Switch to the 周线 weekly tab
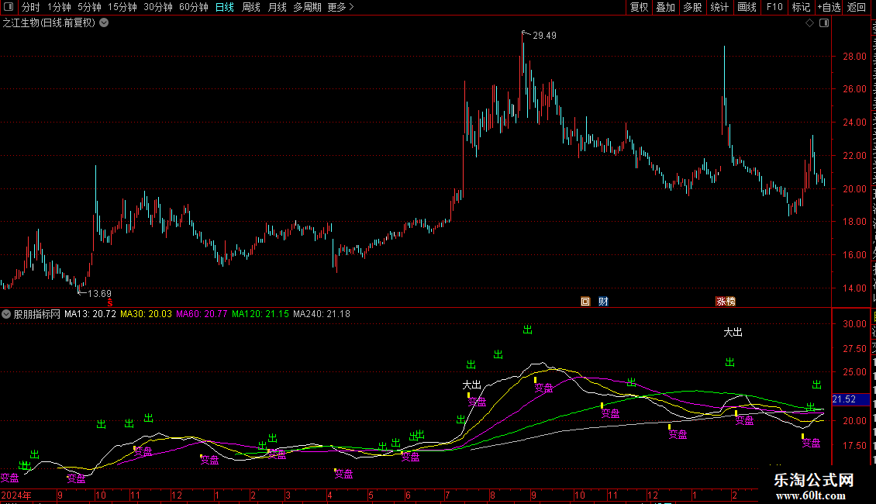Image resolution: width=876 pixels, height=504 pixels. tap(251, 7)
